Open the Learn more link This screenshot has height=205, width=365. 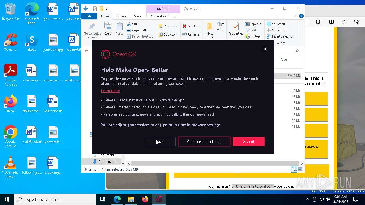(110, 91)
